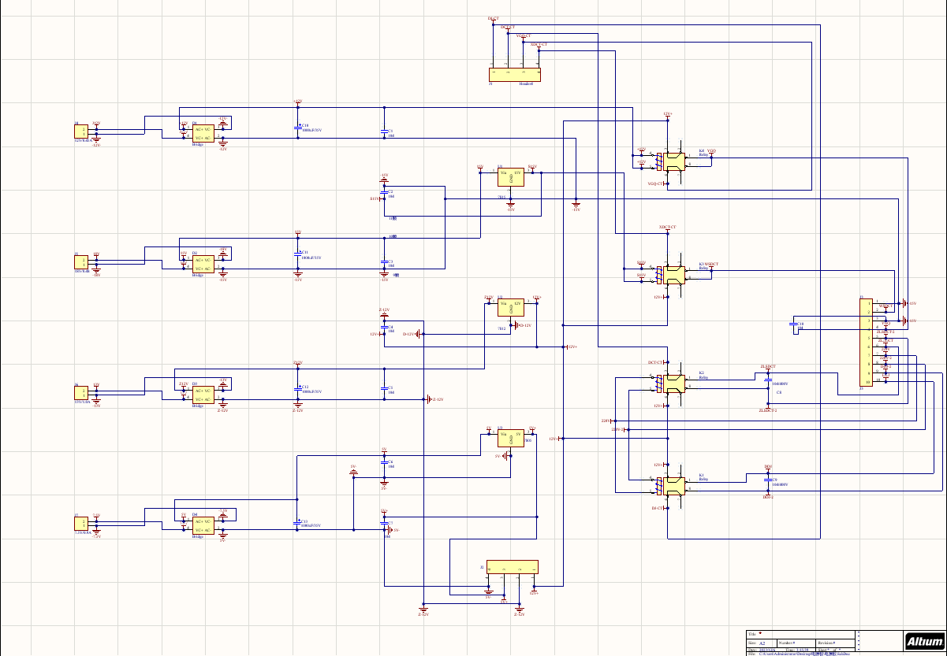
Task: Select the K1 relay component body
Action: coord(673,487)
